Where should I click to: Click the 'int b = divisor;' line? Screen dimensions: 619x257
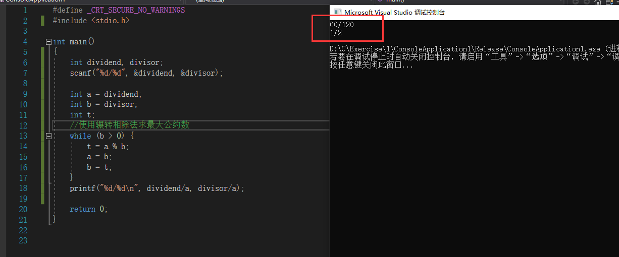(104, 104)
